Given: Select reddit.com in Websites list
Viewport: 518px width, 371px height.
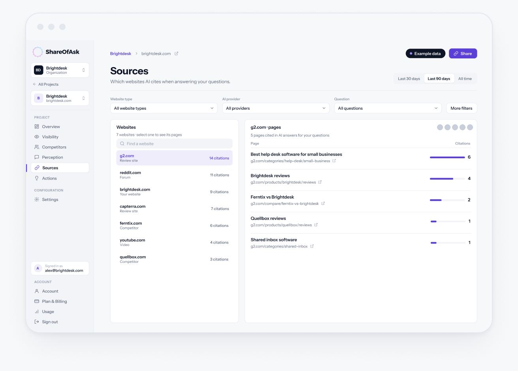Looking at the screenshot, I should [x=174, y=175].
